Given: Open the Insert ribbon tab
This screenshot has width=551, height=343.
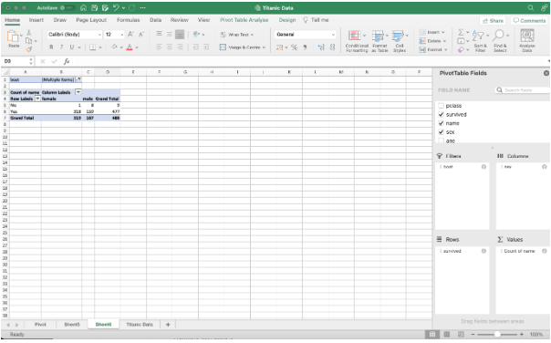Looking at the screenshot, I should tap(36, 20).
